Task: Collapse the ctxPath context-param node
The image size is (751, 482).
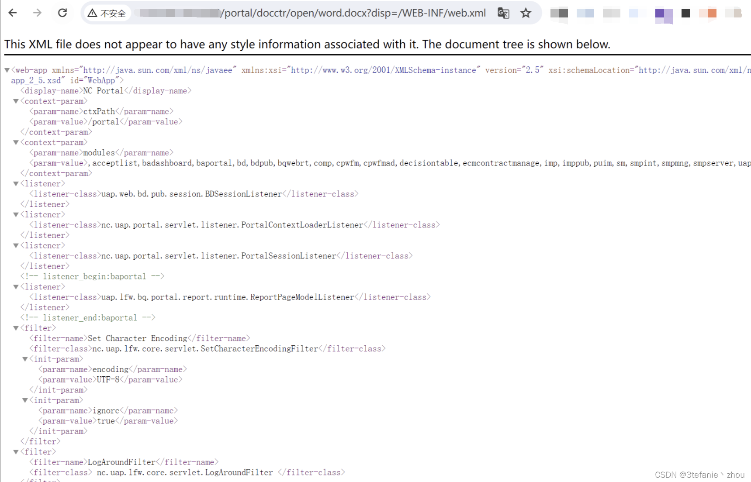Action: pos(16,101)
